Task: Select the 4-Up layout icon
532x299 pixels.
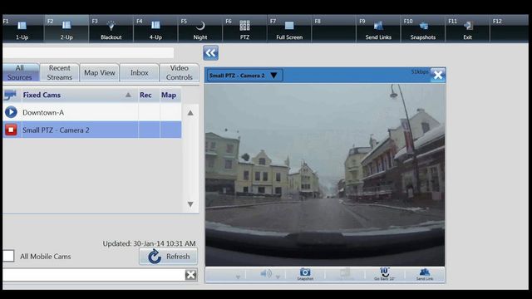Action: pos(155,26)
